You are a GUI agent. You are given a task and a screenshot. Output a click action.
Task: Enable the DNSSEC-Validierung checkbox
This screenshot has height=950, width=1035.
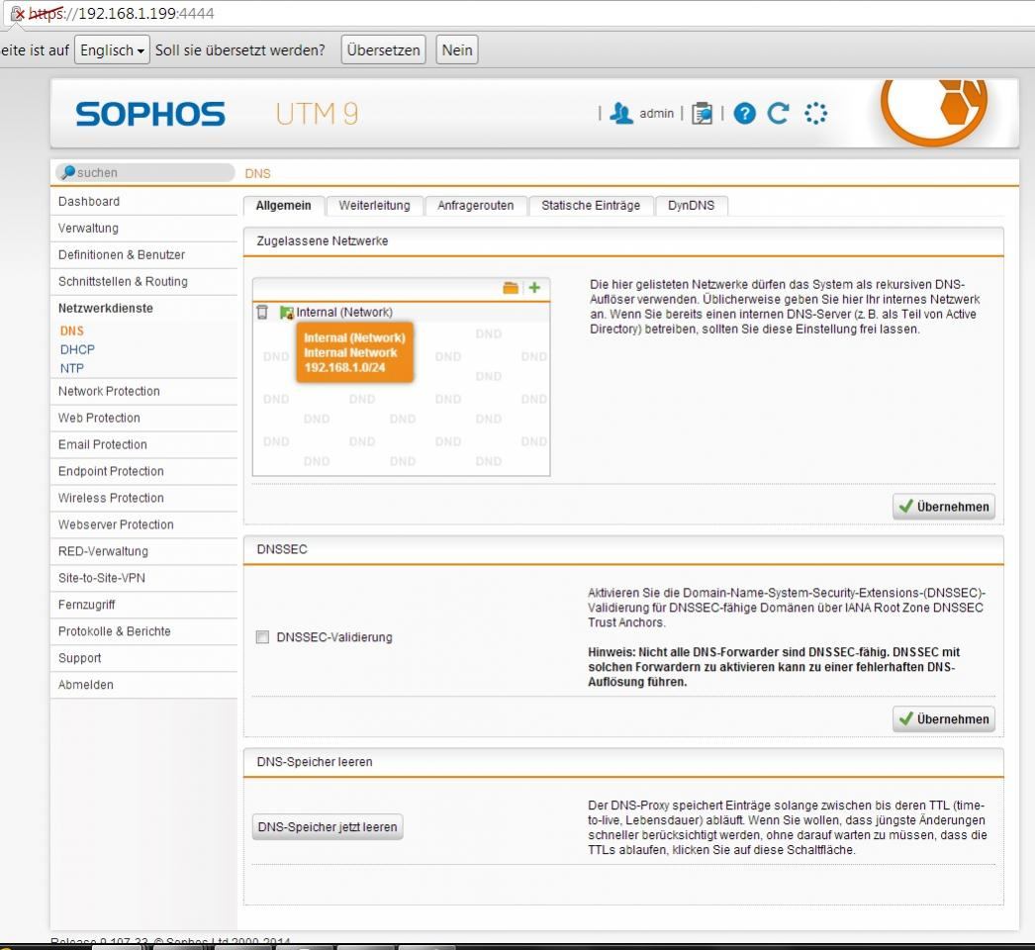coord(263,637)
